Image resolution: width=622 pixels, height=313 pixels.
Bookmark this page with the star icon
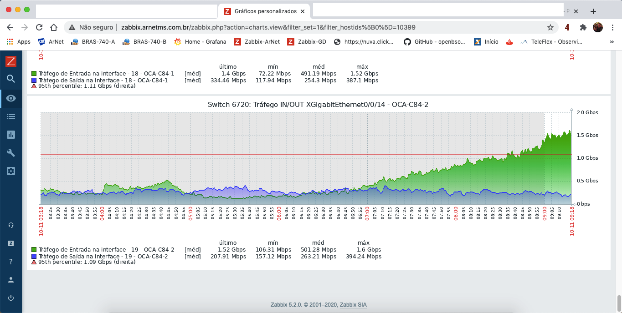click(550, 27)
